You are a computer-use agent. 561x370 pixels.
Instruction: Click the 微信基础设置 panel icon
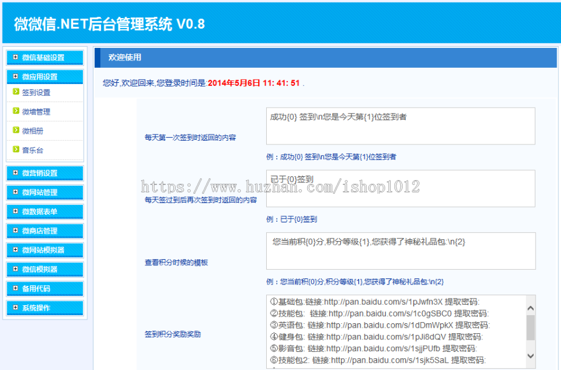tap(14, 57)
